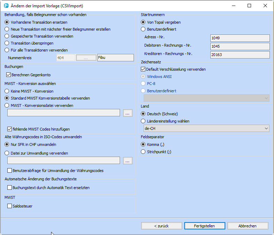The image size is (274, 235).
Task: Select Ländereinstellung wählen radio button
Action: click(x=143, y=121)
